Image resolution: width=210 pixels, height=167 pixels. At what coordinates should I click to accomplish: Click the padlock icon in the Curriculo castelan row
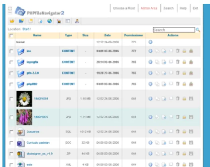[184, 143]
